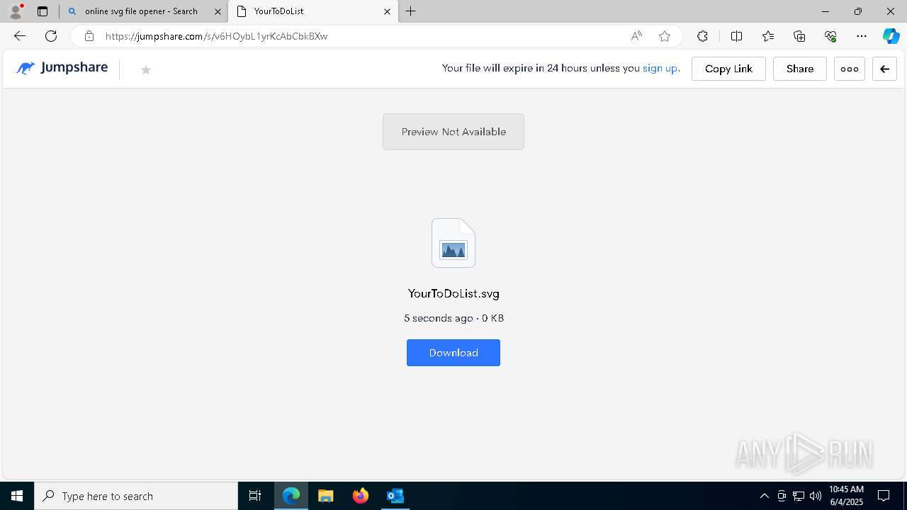Open tab actions menu
The height and width of the screenshot is (510, 907).
click(x=43, y=11)
